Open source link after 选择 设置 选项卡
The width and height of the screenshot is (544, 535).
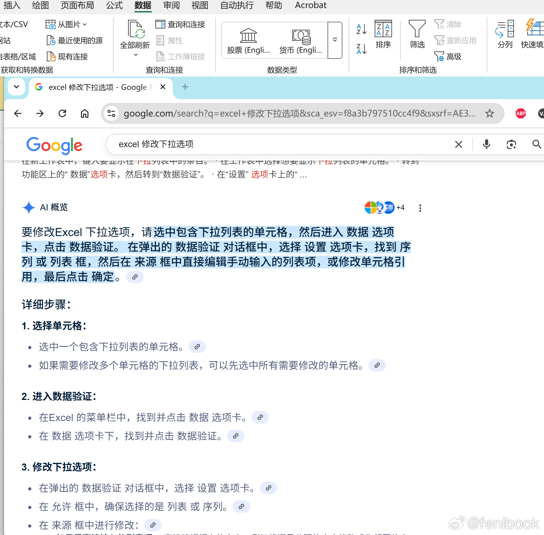point(269,488)
